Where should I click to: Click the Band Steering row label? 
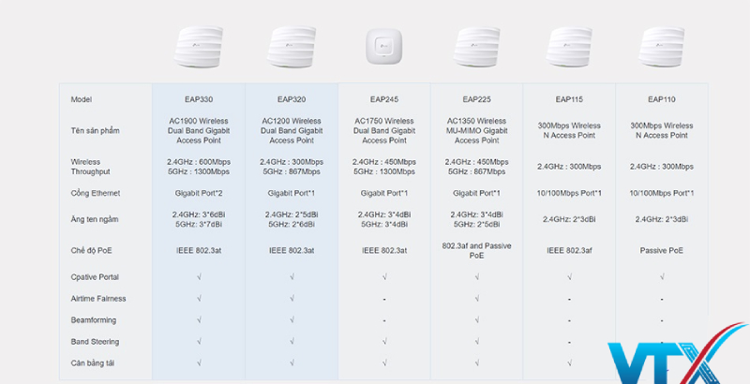click(x=95, y=342)
